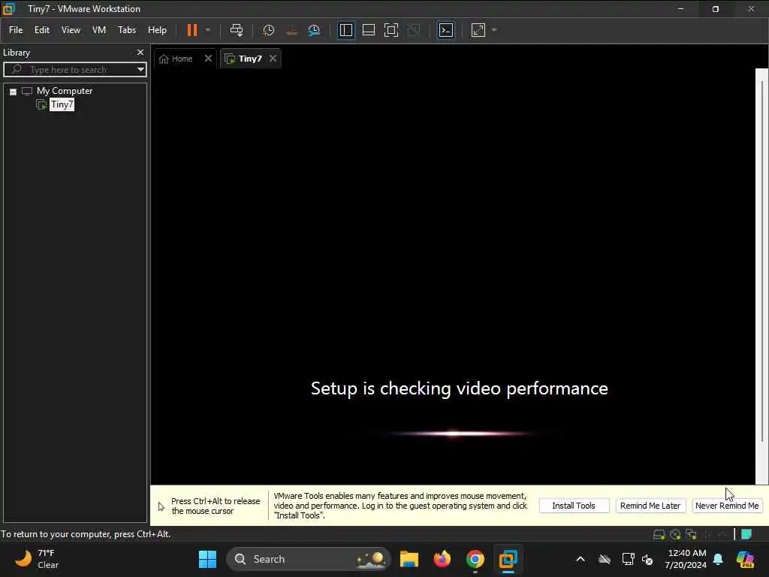
Task: Click the network adapter status bar icon
Action: click(691, 534)
